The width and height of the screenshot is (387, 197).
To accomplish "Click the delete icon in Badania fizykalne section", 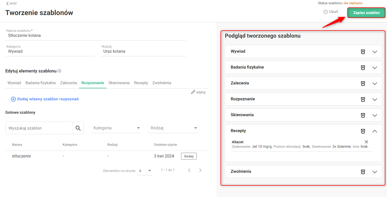I will [x=363, y=68].
